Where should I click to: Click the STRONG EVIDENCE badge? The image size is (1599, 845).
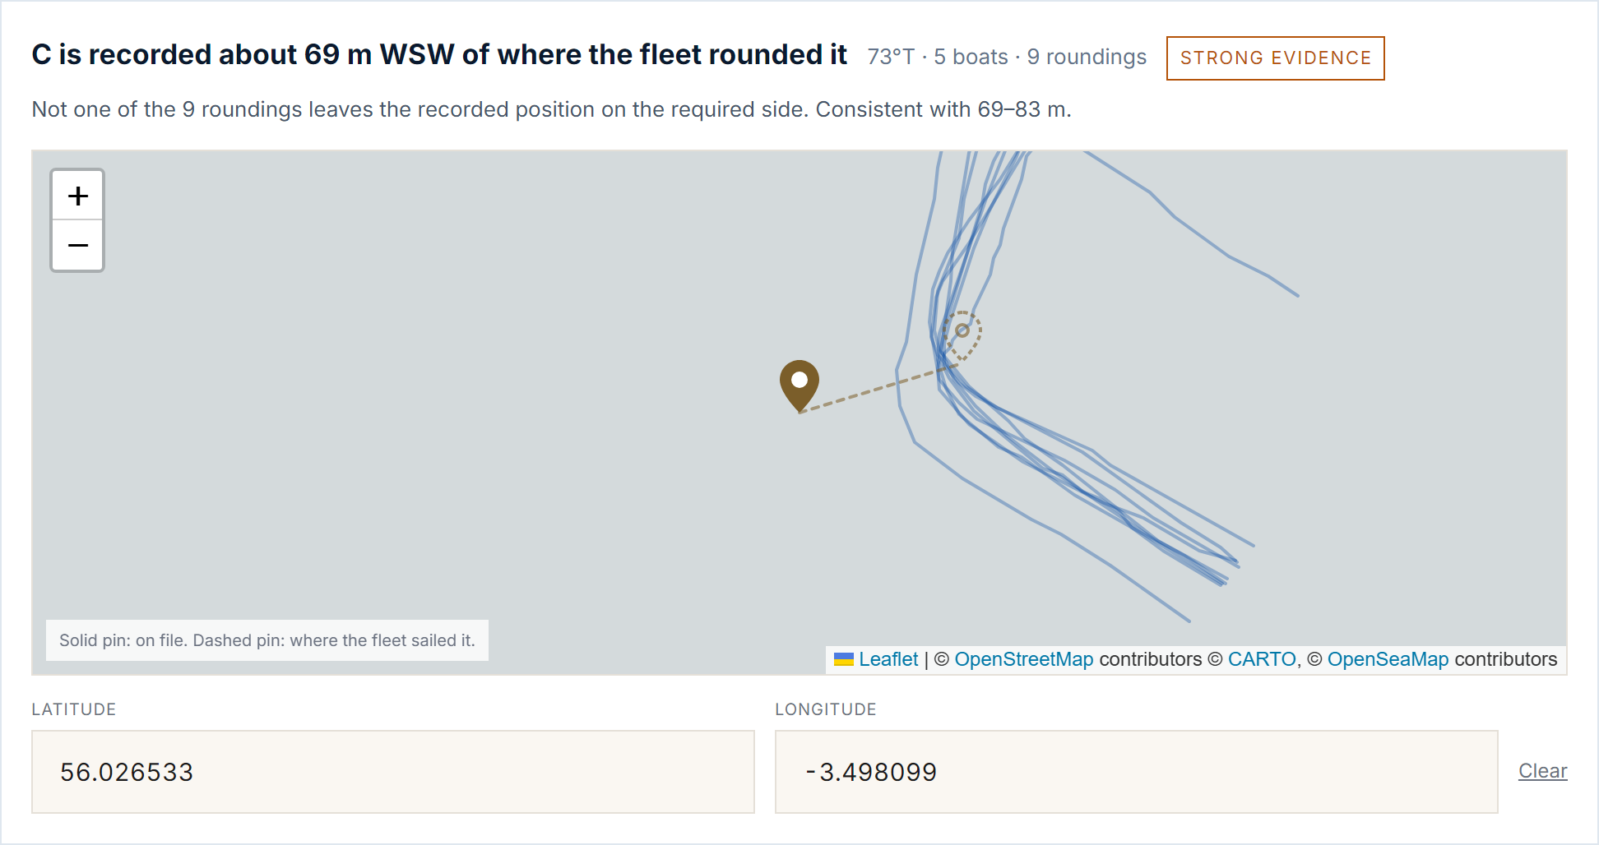click(1275, 58)
